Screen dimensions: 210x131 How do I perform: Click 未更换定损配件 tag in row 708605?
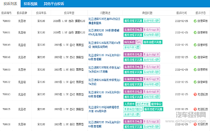click(x=133, y=109)
